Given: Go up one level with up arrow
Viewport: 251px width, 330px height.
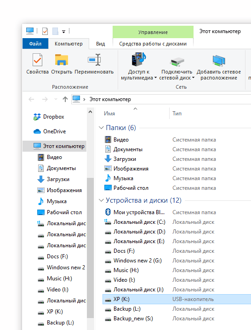Looking at the screenshot, I should pyautogui.click(x=65, y=99).
